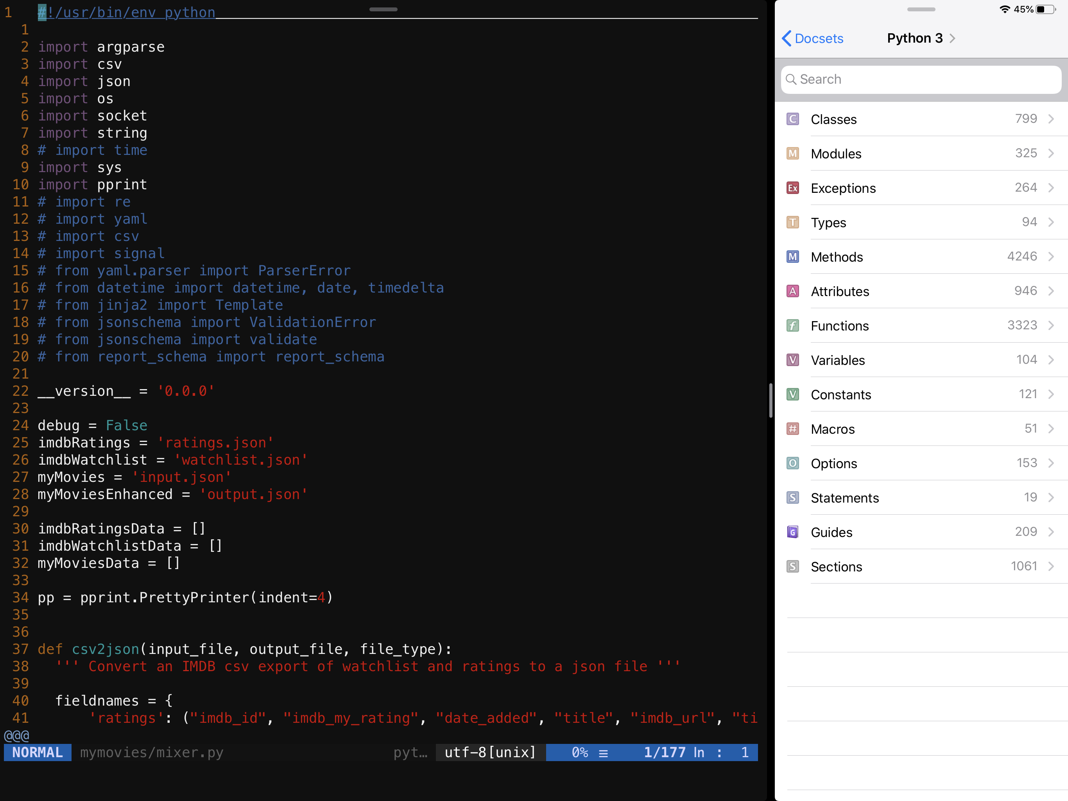1068x801 pixels.
Task: Click the 0% scroll progress indicator
Action: click(x=581, y=752)
